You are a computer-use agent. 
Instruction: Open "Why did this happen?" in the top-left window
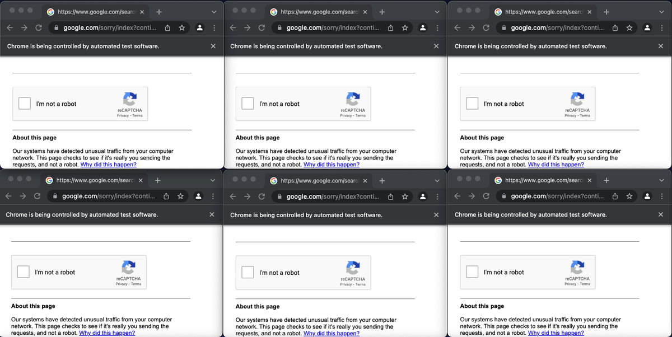[x=108, y=165]
